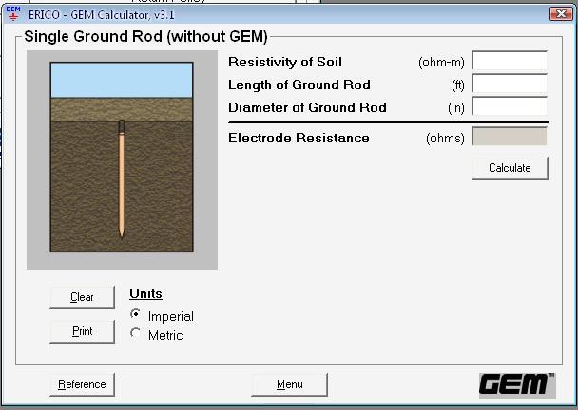The width and height of the screenshot is (578, 410).
Task: Click the 'Electrode Resistance' label
Action: (x=299, y=138)
